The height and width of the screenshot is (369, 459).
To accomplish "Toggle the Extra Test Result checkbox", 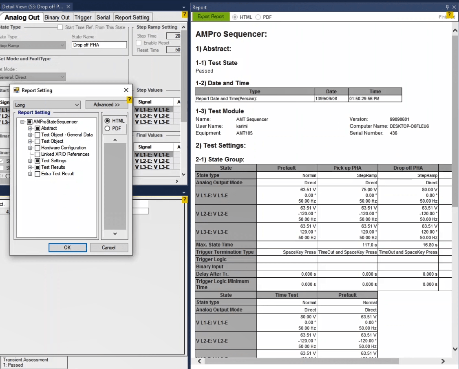I will [x=38, y=174].
